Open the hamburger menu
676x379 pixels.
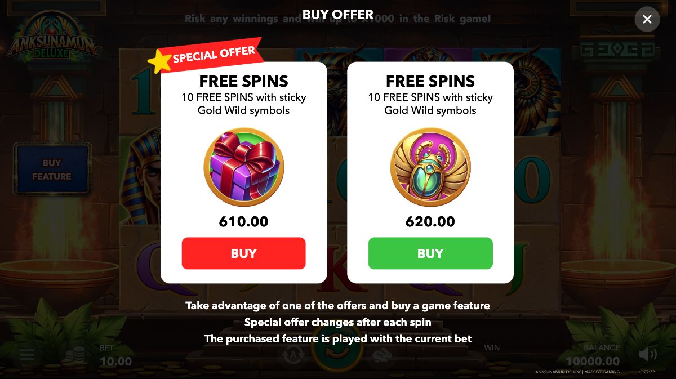pos(26,355)
